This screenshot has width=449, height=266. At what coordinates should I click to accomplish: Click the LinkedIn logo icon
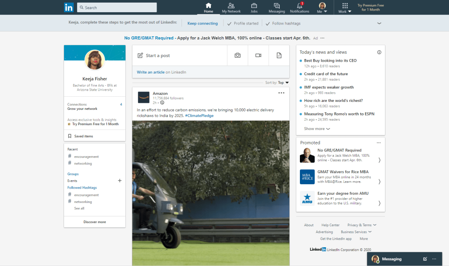(69, 7)
